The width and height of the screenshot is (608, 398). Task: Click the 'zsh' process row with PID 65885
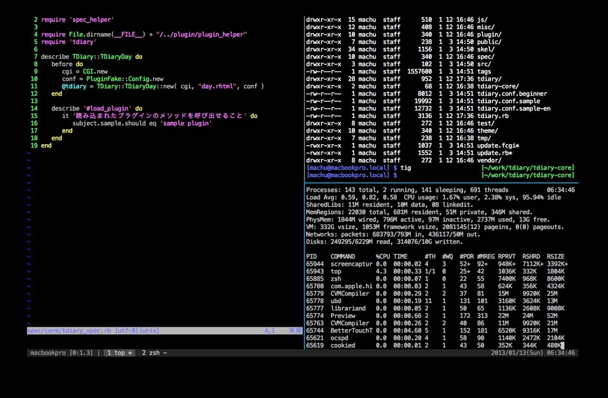coord(435,279)
